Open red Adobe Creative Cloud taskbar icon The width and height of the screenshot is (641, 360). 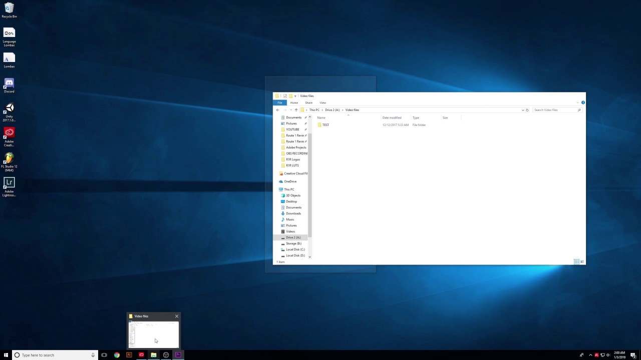click(x=141, y=355)
